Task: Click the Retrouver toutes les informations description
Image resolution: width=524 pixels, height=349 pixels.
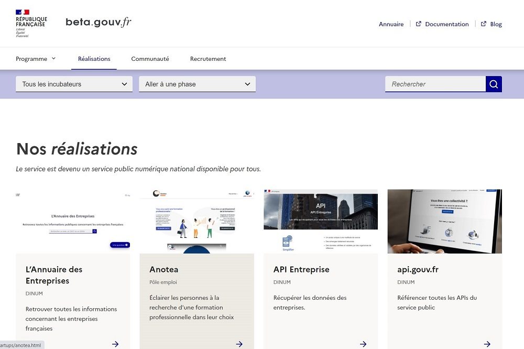Action: click(x=71, y=319)
